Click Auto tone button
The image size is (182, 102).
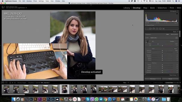(x=175, y=49)
